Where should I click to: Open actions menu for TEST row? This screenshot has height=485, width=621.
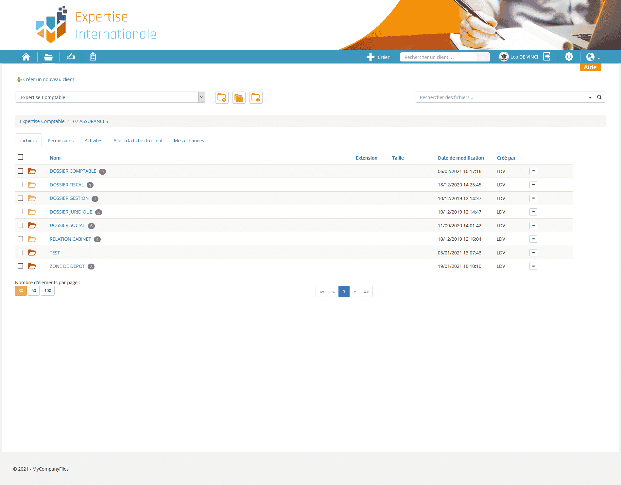coord(533,252)
